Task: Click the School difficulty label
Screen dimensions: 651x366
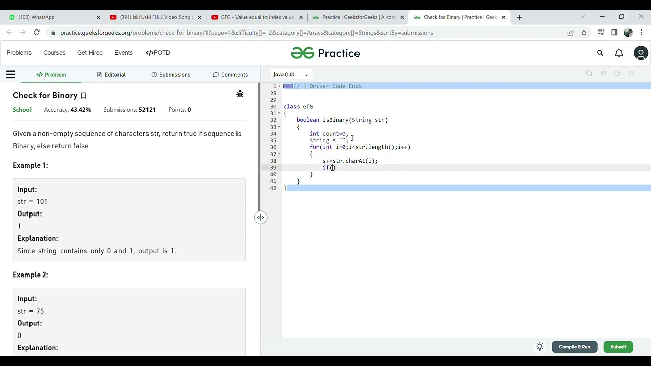Action: (x=22, y=110)
